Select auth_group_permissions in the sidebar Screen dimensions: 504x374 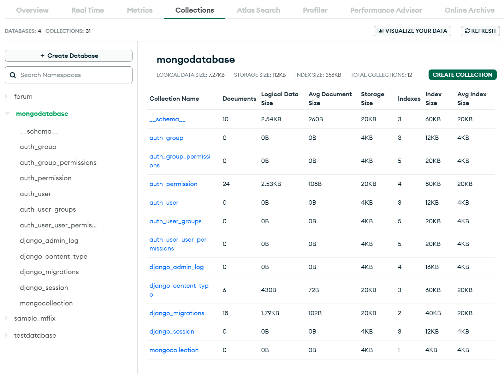pyautogui.click(x=58, y=163)
